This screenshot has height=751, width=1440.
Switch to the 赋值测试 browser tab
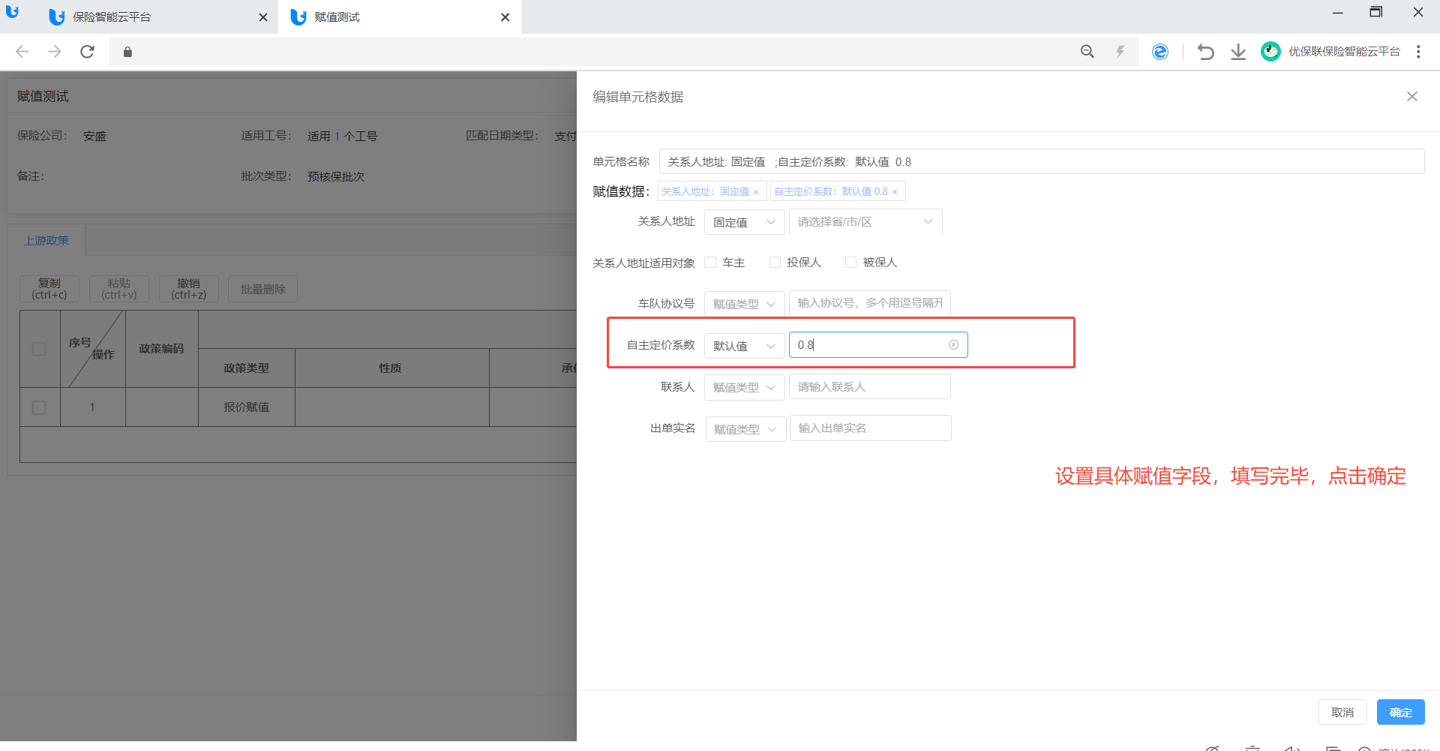399,17
